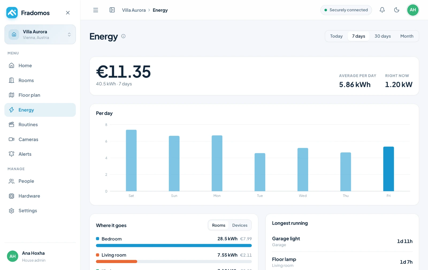The width and height of the screenshot is (428, 270).
Task: Open notifications bell icon
Action: pyautogui.click(x=382, y=10)
